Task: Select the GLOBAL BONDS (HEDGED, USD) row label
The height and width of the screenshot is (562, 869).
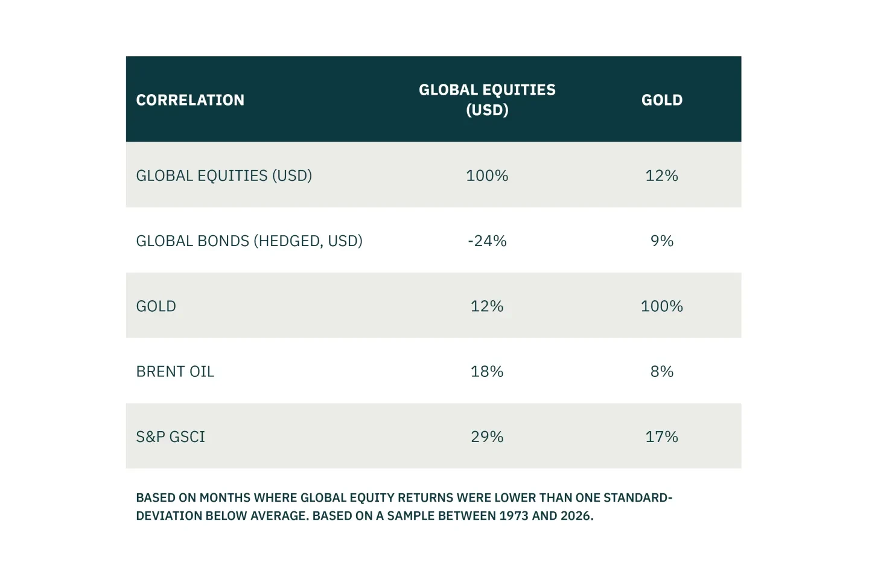Action: 249,241
